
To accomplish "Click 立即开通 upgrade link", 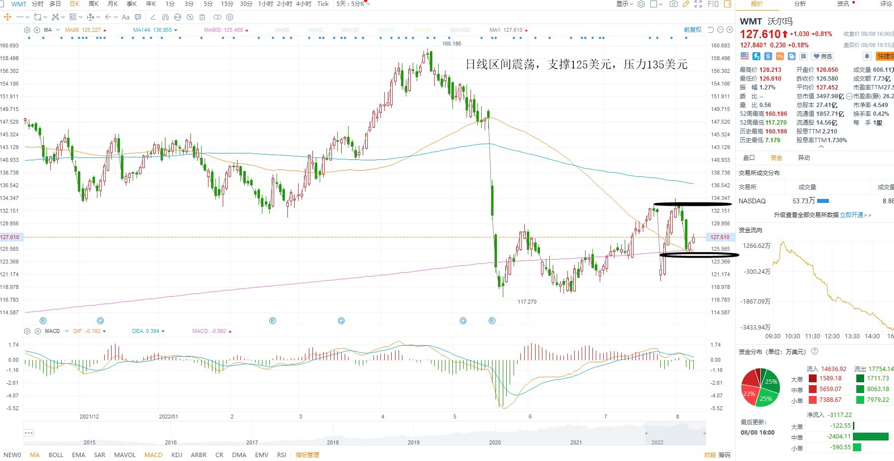I will click(855, 215).
